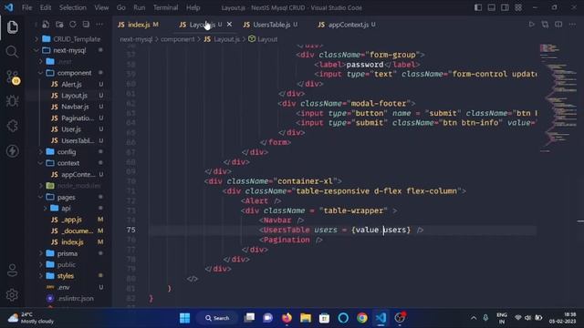Image resolution: width=584 pixels, height=328 pixels.
Task: Switch to the index.js tab
Action: 138,25
